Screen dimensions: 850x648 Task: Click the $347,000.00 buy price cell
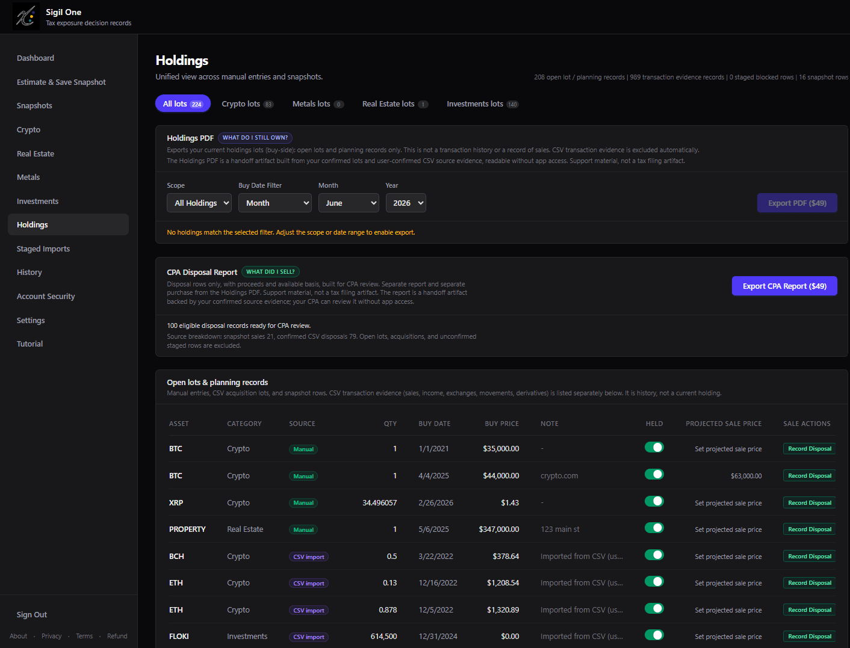498,529
